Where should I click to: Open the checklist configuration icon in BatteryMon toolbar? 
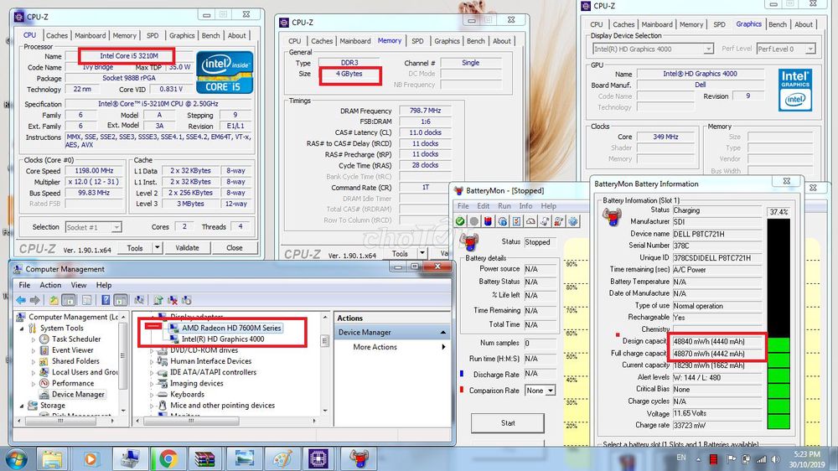[x=516, y=221]
